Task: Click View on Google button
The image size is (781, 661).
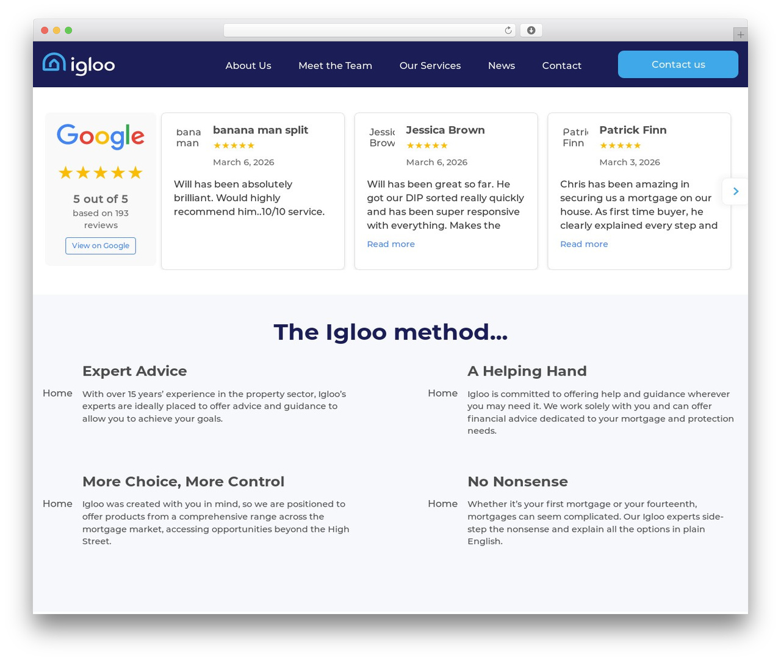Action: click(101, 246)
